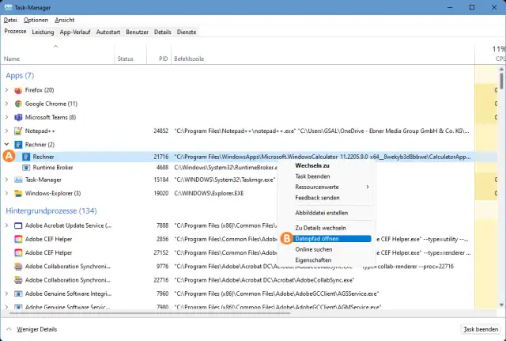Open the Optionen menu

pyautogui.click(x=35, y=18)
